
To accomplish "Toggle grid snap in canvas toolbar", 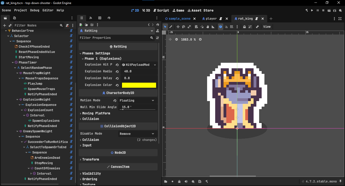I will click(x=231, y=27).
